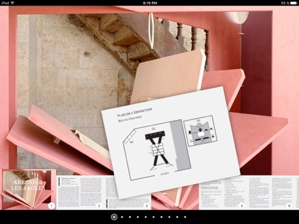Tap the battery icon in status bar

[x=294, y=3]
